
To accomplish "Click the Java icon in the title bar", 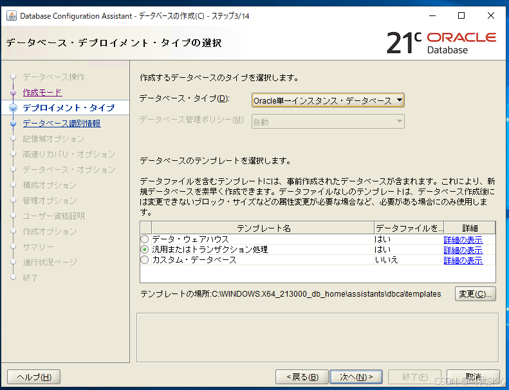I will [x=12, y=15].
